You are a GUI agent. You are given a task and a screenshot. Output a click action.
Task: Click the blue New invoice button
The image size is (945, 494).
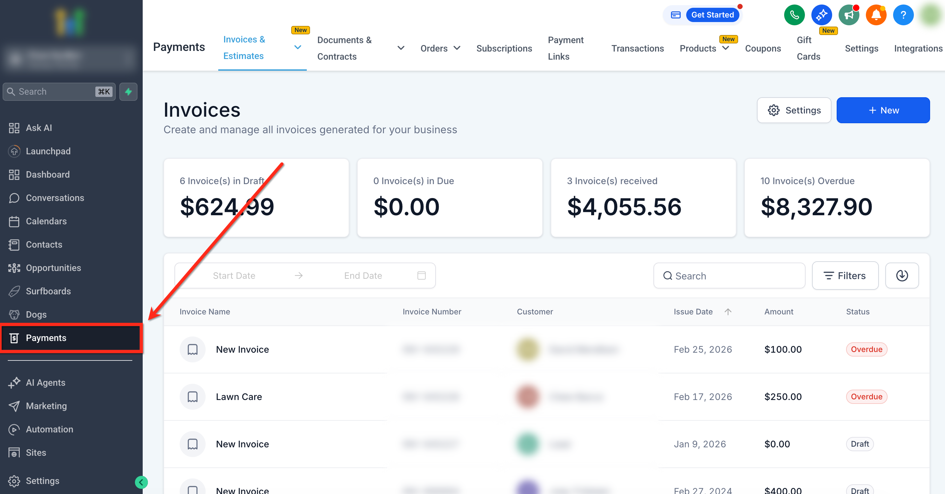[x=883, y=111]
